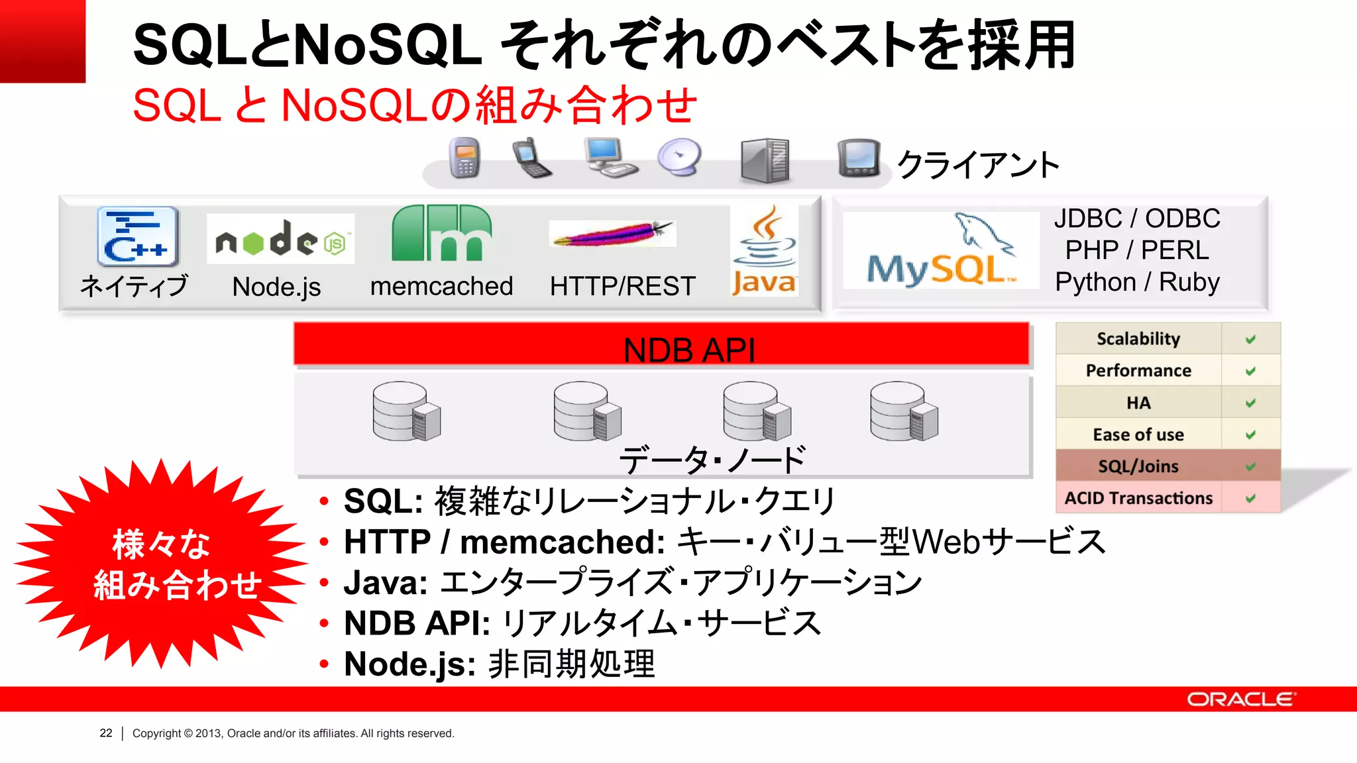Click the Node.js caption text
This screenshot has height=763, width=1357.
tap(276, 287)
